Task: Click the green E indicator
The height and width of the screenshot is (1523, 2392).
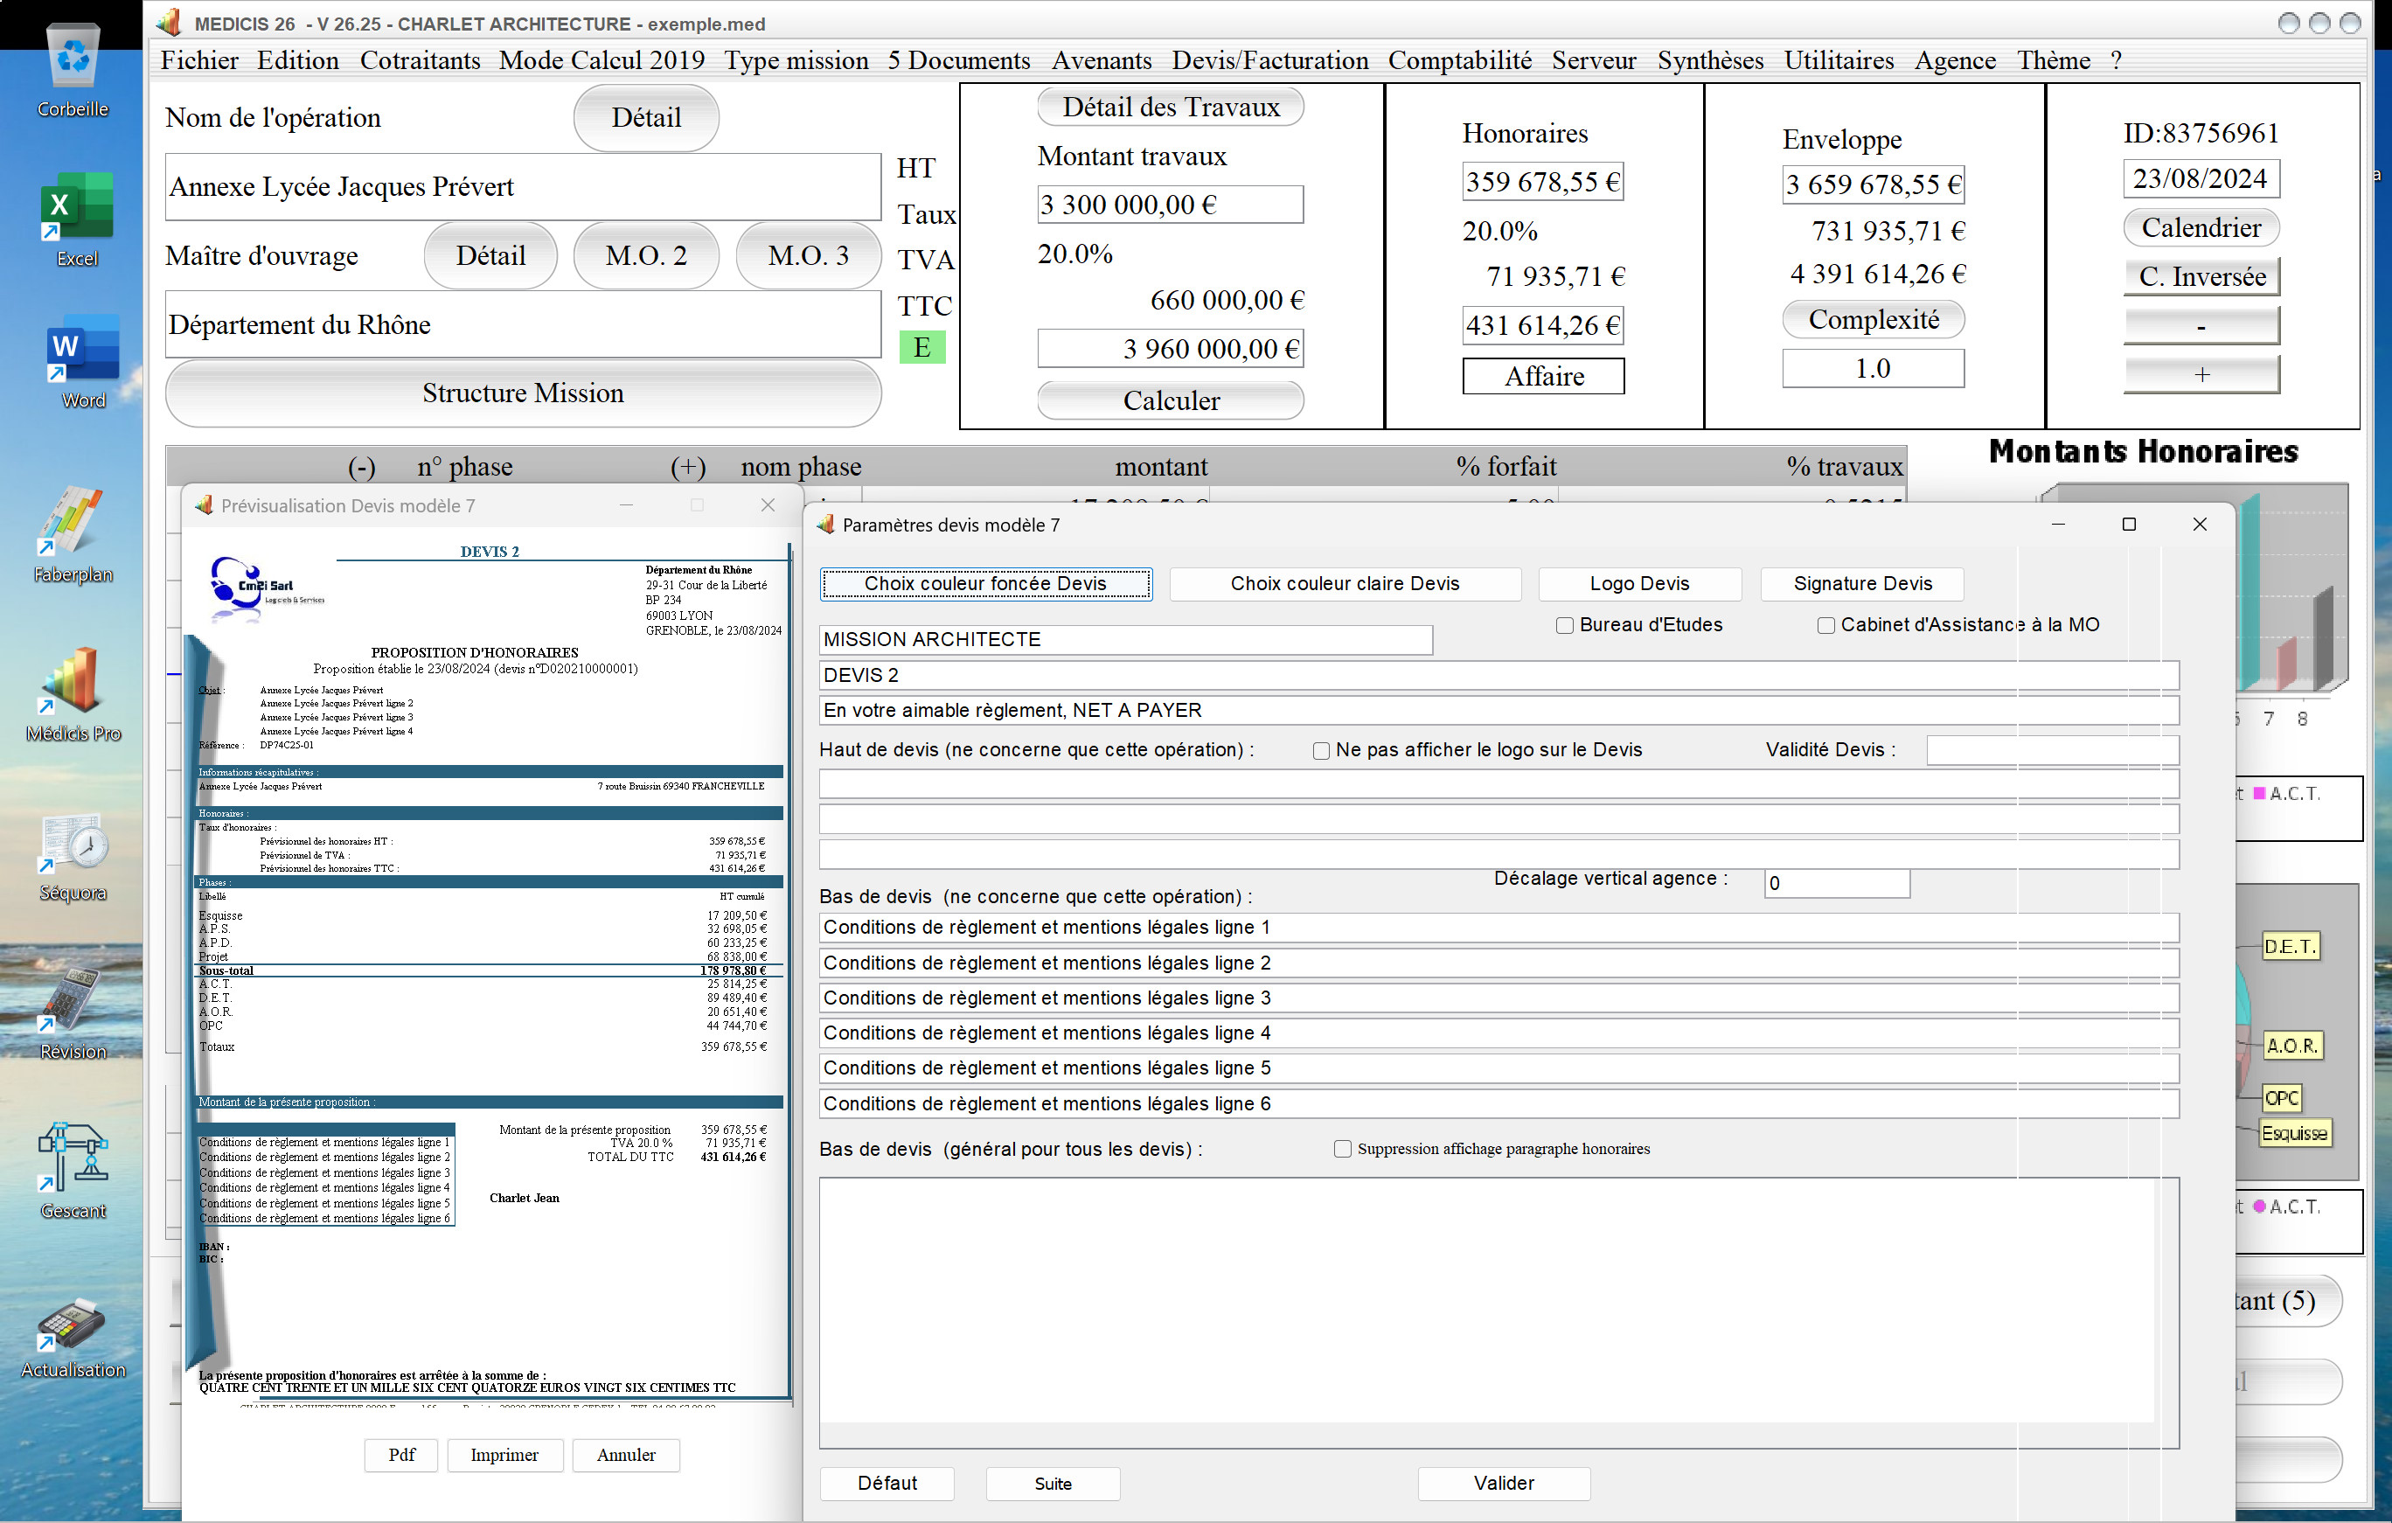Action: [x=921, y=347]
